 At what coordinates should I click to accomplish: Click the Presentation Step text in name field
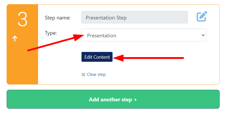106,18
